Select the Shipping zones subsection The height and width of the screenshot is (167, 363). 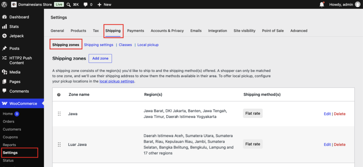coord(66,45)
